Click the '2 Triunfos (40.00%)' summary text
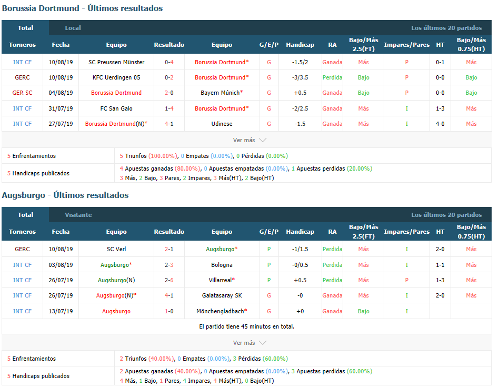Image resolution: width=499 pixels, height=387 pixels. pos(147,359)
